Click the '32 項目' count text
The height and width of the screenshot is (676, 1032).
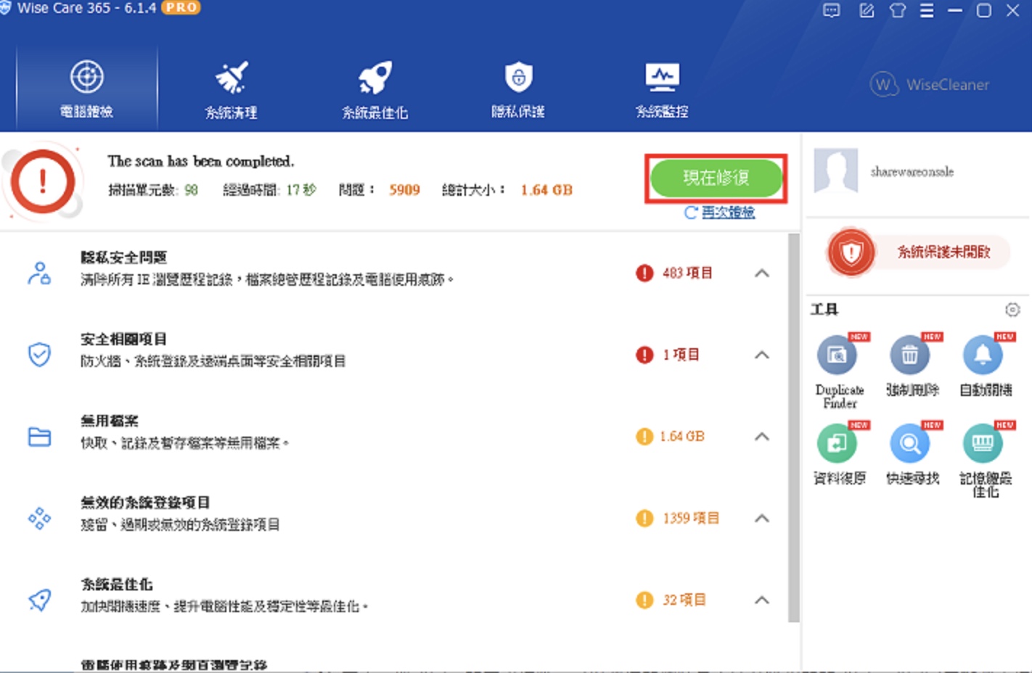(x=684, y=600)
